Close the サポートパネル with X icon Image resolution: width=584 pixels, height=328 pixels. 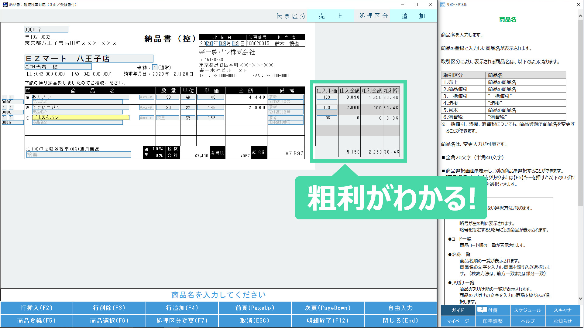click(x=579, y=5)
